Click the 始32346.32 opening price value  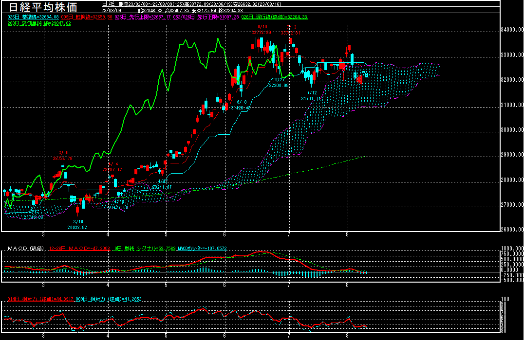[x=150, y=10]
